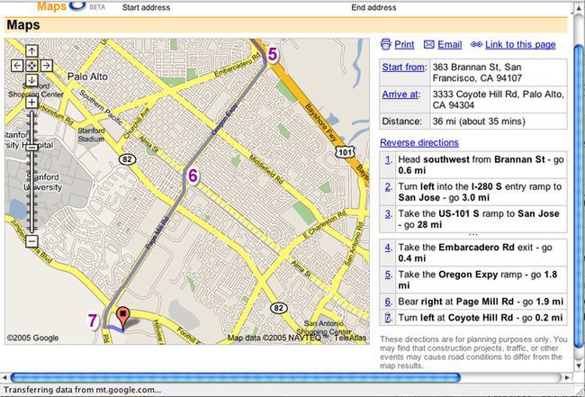The height and width of the screenshot is (397, 585).
Task: Click the vertical scrollbar down arrow
Action: pos(579,366)
